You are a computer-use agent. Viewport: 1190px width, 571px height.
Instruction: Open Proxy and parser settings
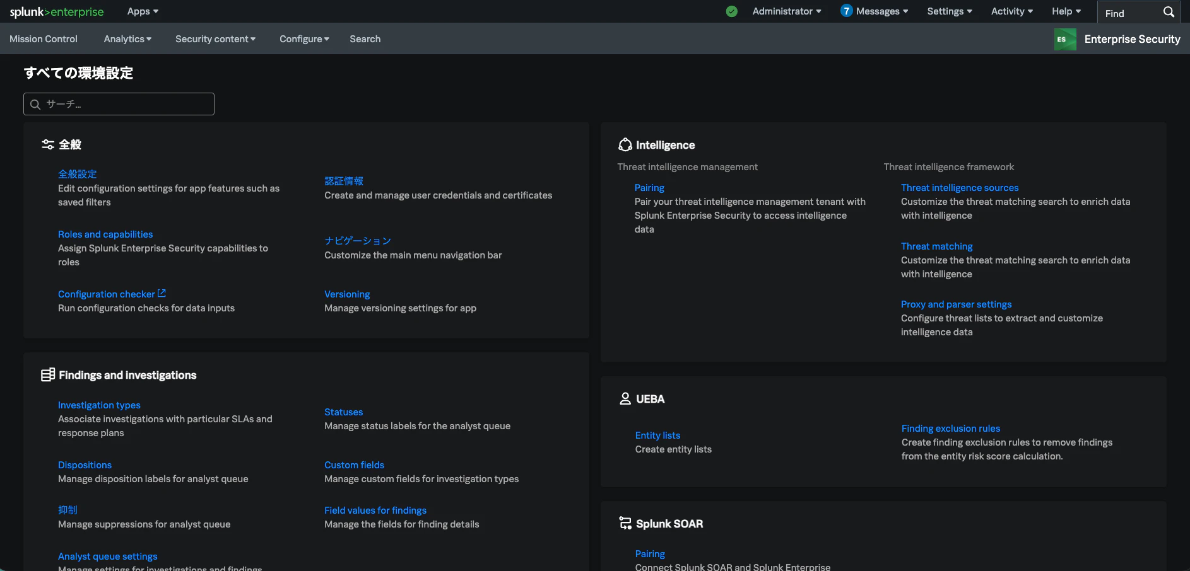click(x=957, y=304)
